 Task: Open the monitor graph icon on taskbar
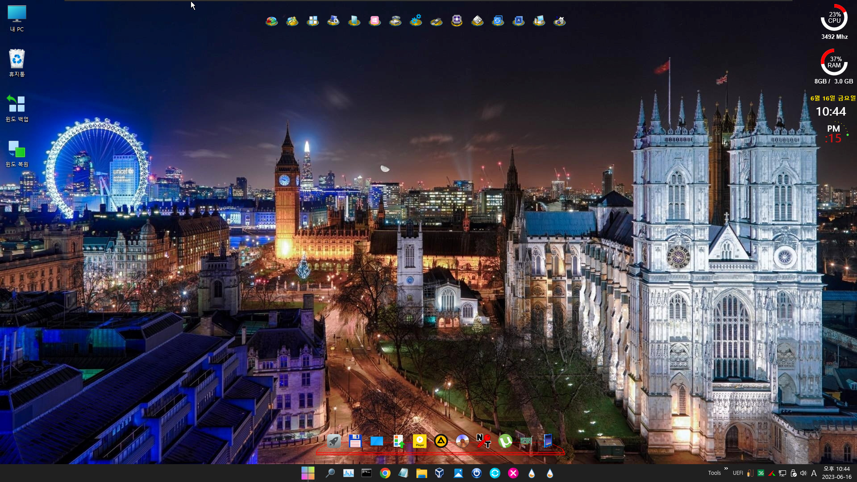click(x=348, y=473)
